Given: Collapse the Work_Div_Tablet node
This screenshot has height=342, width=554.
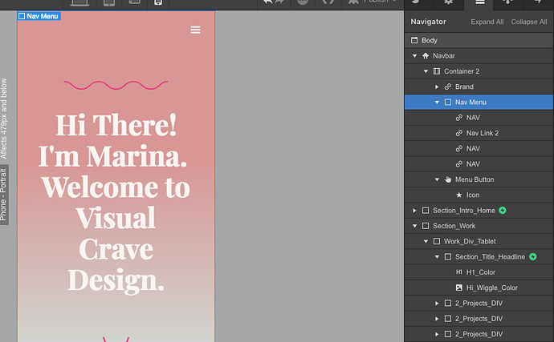Looking at the screenshot, I should tap(426, 241).
